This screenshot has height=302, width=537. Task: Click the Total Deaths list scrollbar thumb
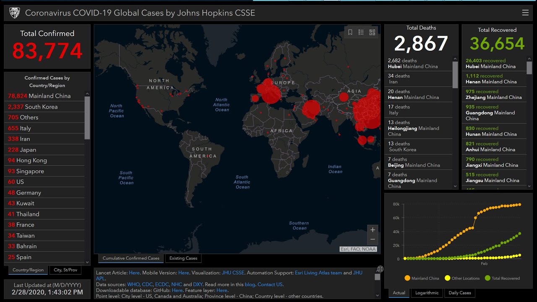click(x=455, y=75)
